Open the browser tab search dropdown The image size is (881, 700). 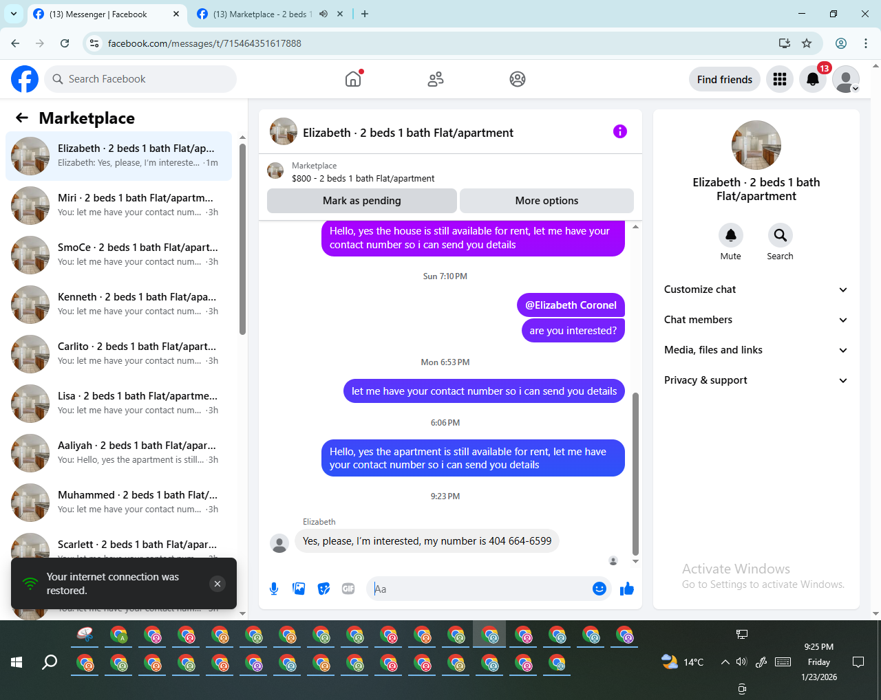(13, 14)
